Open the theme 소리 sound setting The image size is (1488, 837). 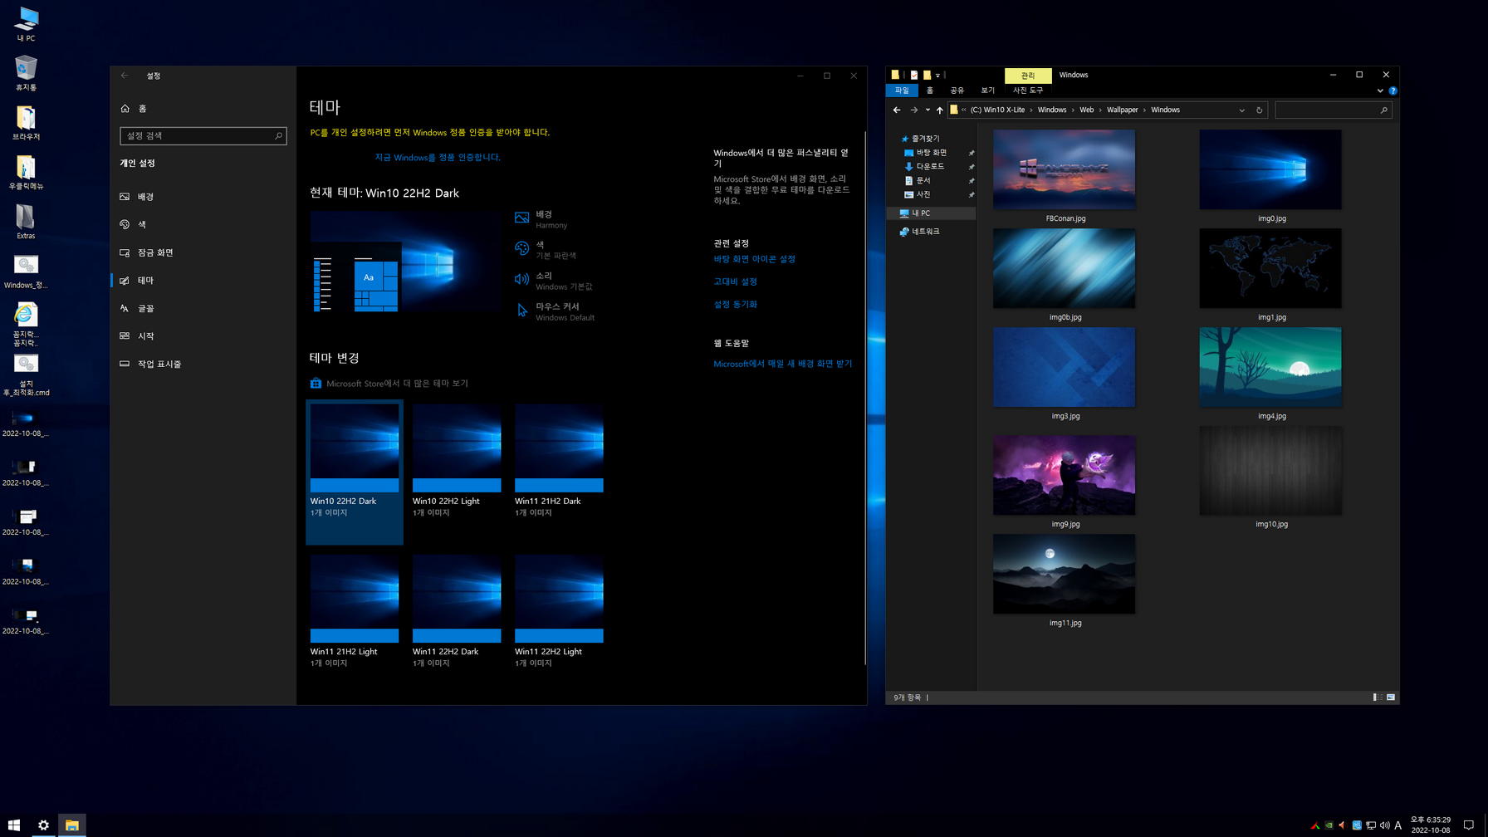click(555, 281)
